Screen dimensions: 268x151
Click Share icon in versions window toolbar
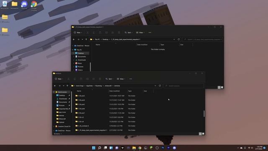(94, 79)
